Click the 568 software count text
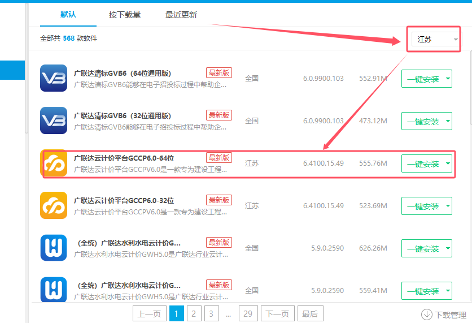 pos(69,38)
